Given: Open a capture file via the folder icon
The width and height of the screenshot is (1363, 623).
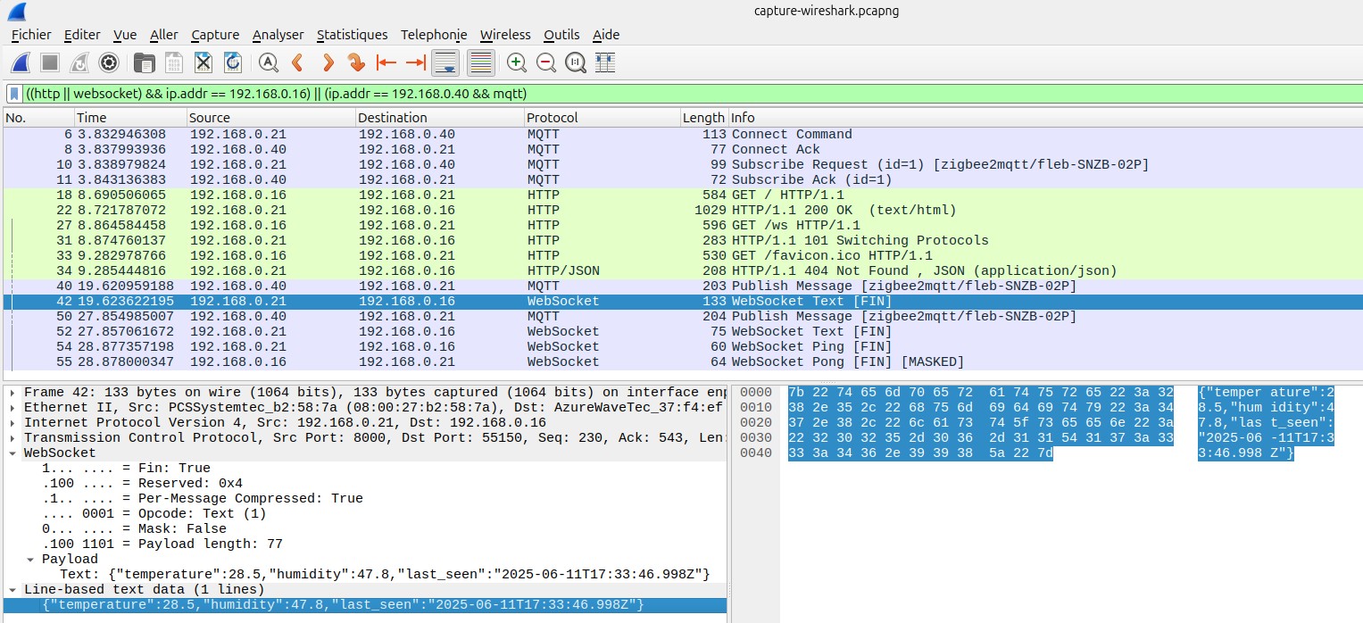Looking at the screenshot, I should (144, 62).
